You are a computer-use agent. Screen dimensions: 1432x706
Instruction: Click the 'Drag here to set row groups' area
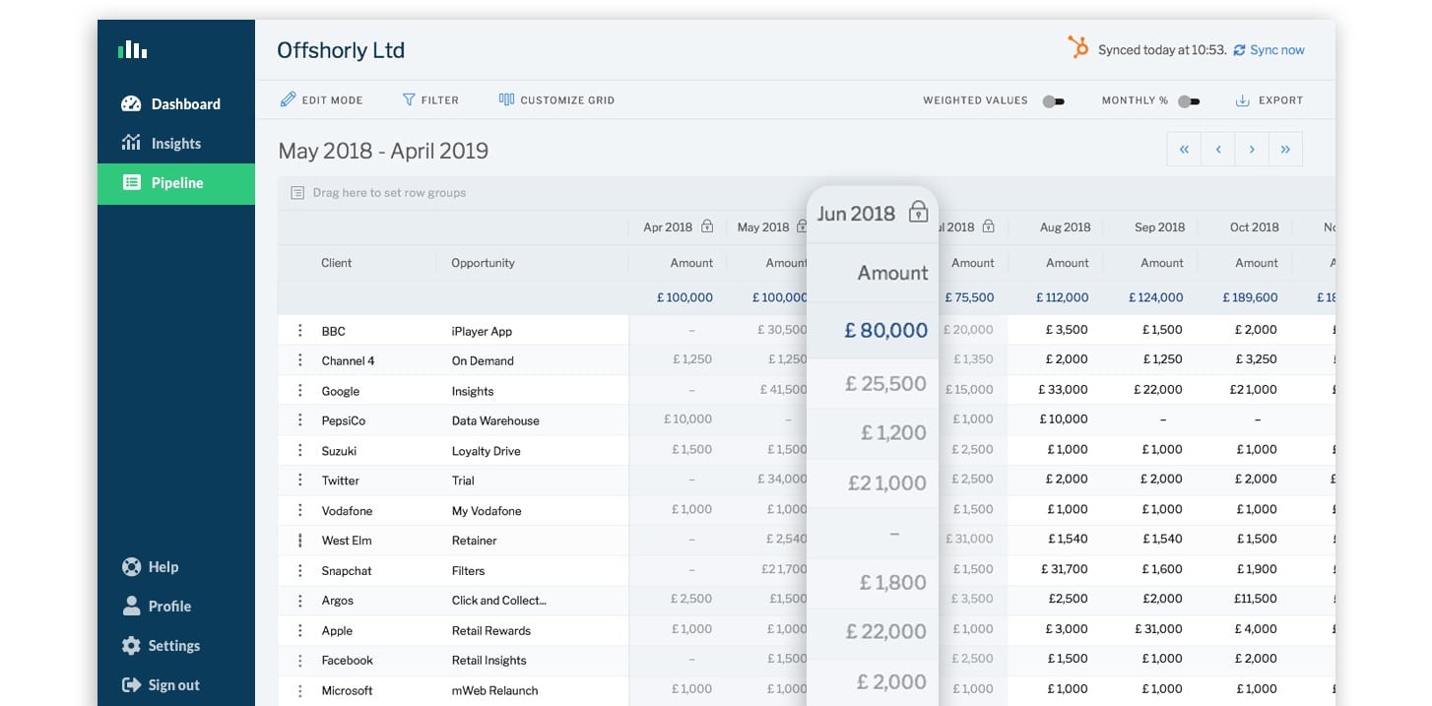pyautogui.click(x=806, y=193)
